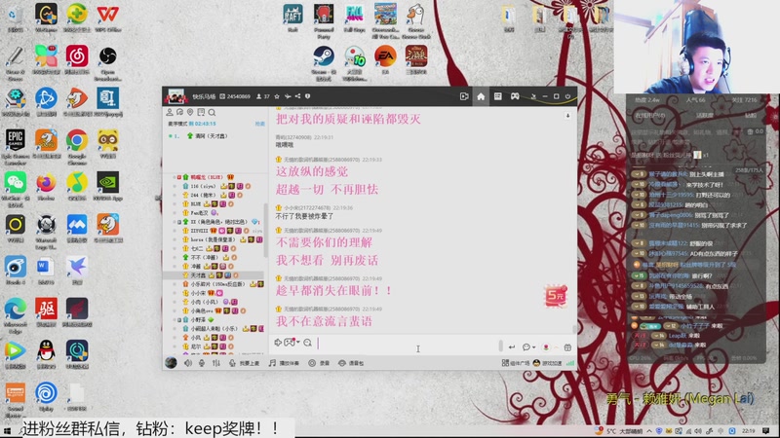Open the Epic Games Launcher desktop icon

tap(16, 147)
